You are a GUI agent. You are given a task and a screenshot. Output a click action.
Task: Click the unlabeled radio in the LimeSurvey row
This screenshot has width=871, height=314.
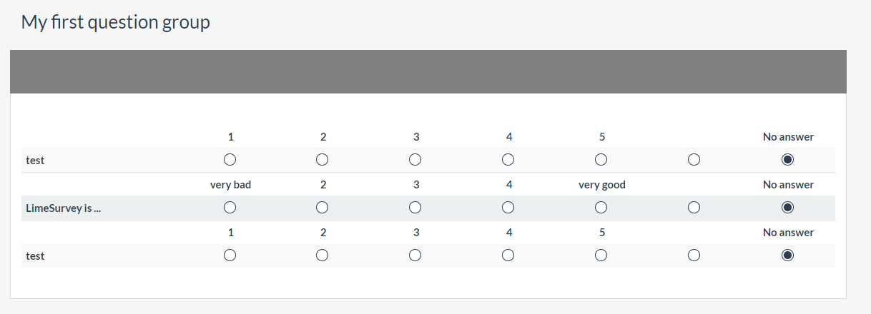[x=694, y=208]
